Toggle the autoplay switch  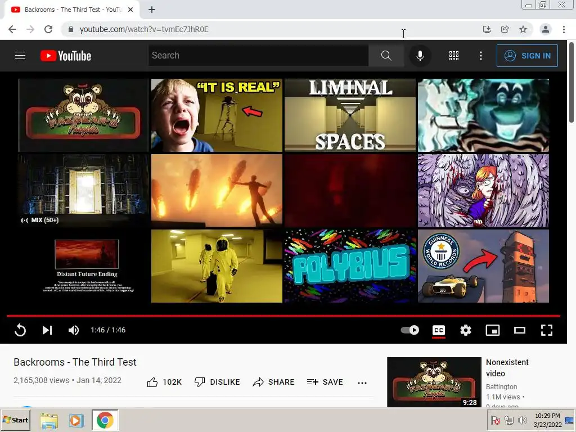pos(410,330)
